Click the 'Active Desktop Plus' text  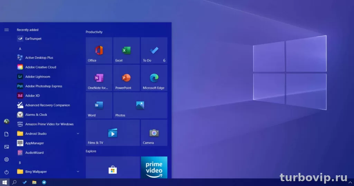(x=39, y=58)
